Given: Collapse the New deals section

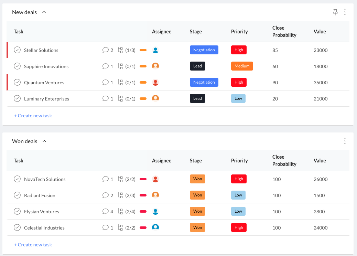Looking at the screenshot, I should pos(44,12).
